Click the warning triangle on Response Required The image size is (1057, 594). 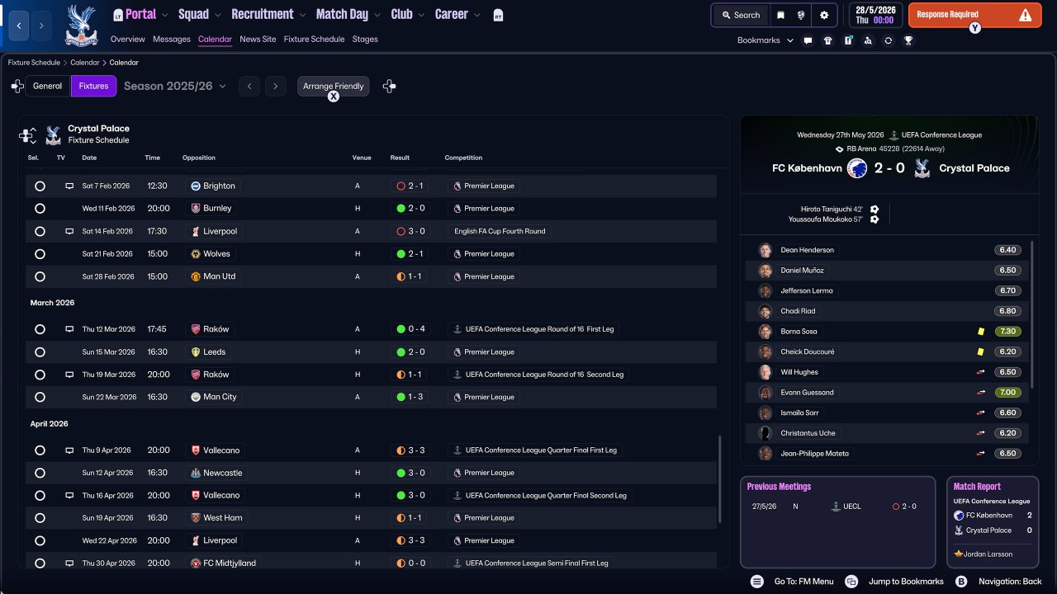pyautogui.click(x=1026, y=15)
